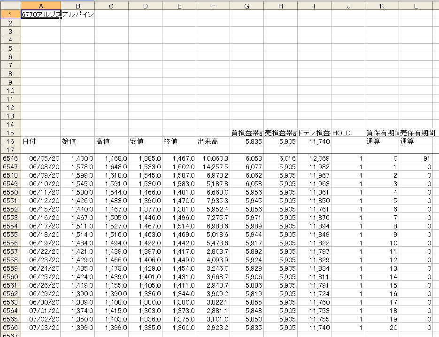The width and height of the screenshot is (439, 337).
Task: Select volume cell 2,803.7
Action: (x=213, y=251)
